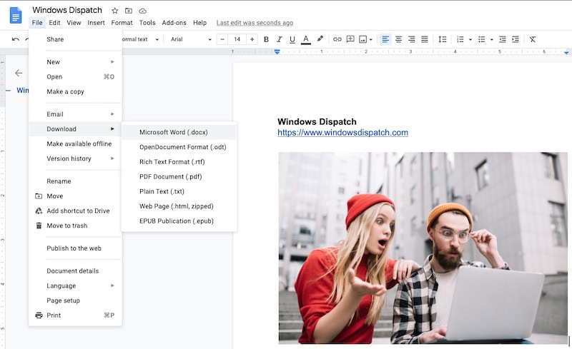The image size is (572, 349).
Task: Download as OpenDocument Format (.odt)
Action: coord(179,147)
